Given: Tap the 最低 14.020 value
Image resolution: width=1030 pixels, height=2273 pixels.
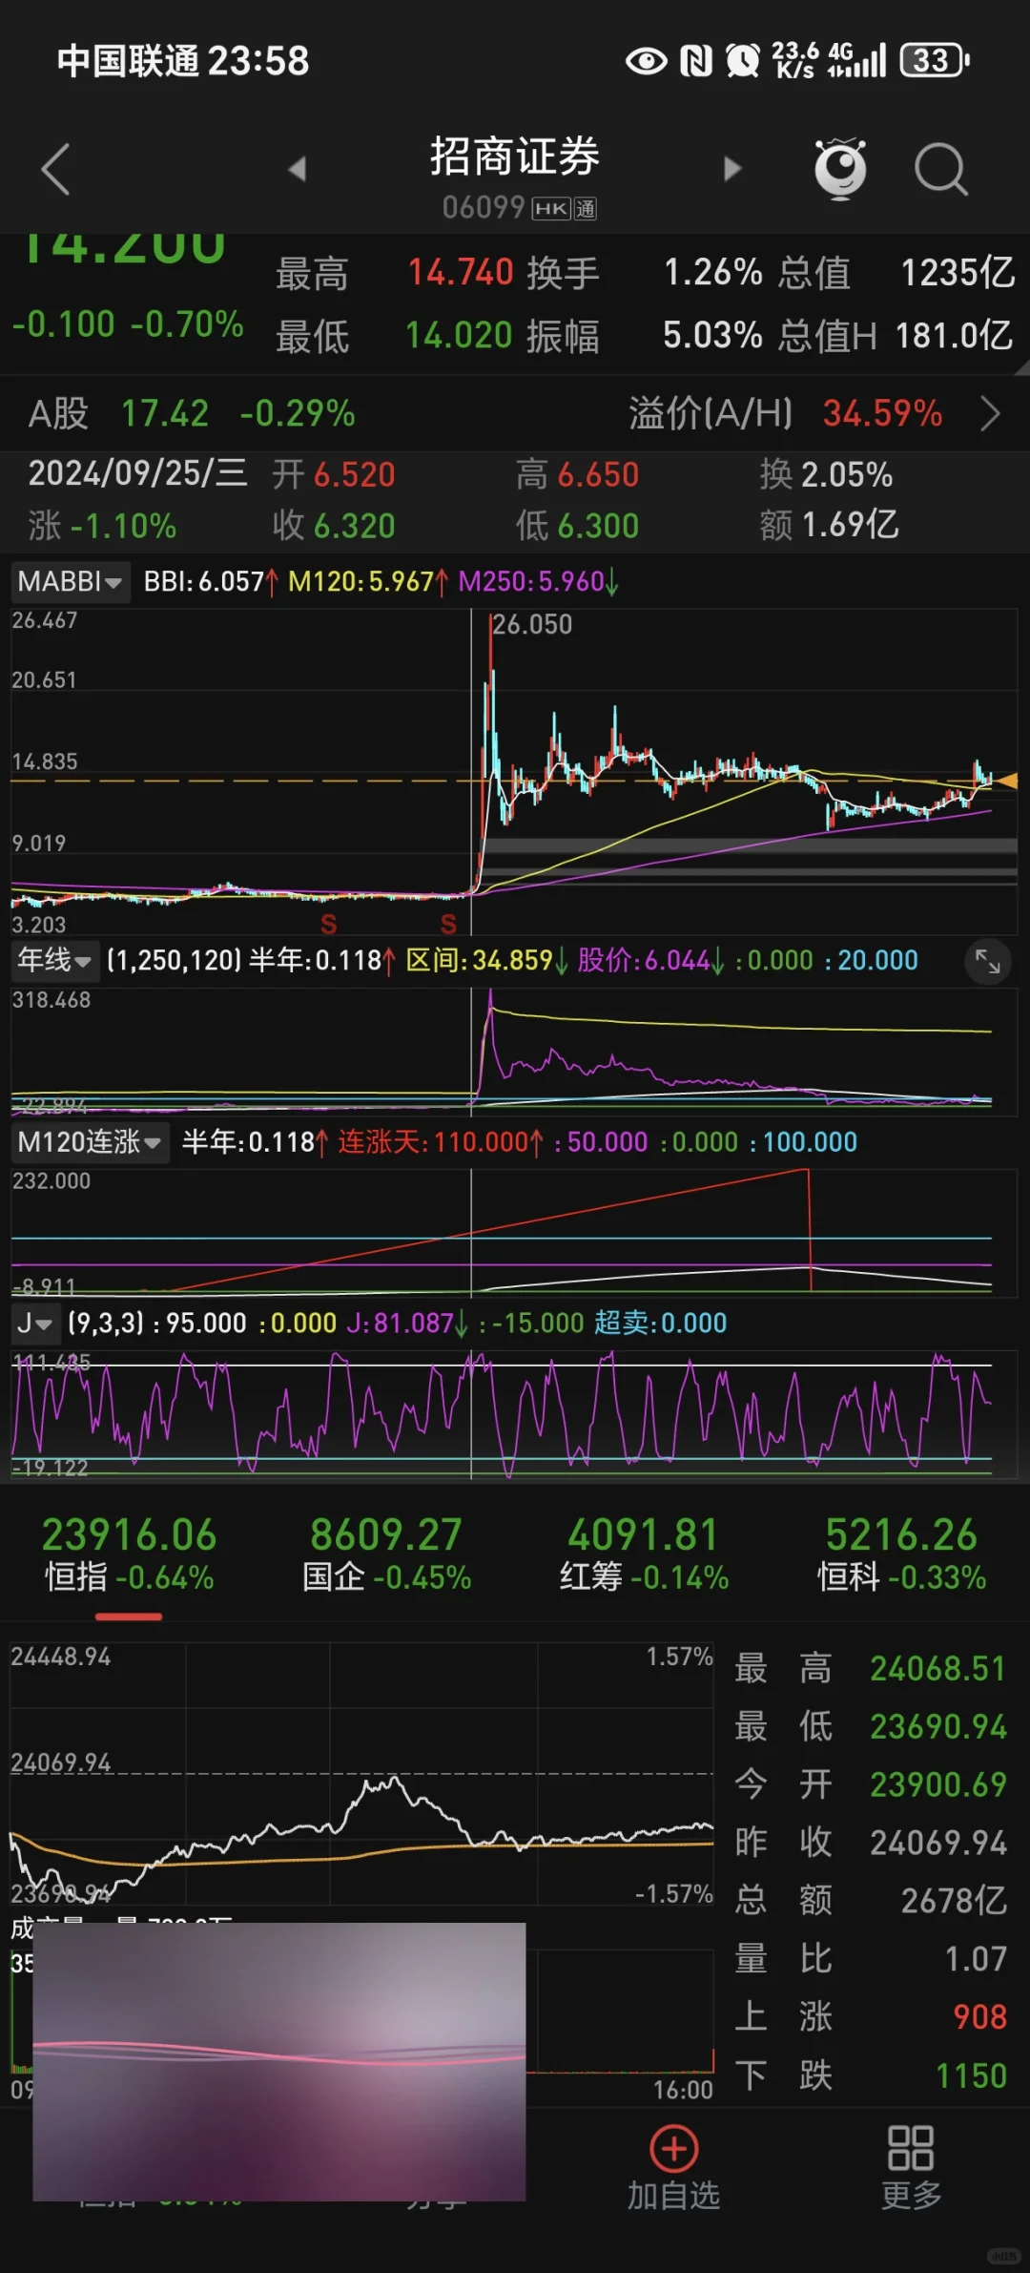Looking at the screenshot, I should 459,336.
